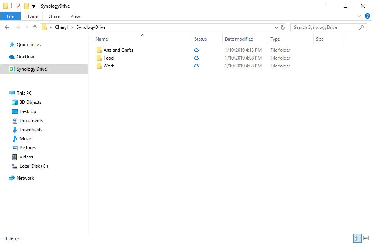
Task: Open OneDrive from the navigation pane
Action: 26,57
